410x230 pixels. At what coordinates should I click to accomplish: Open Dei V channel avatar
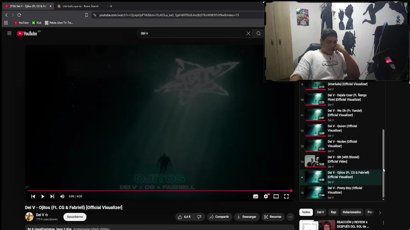pos(29,217)
